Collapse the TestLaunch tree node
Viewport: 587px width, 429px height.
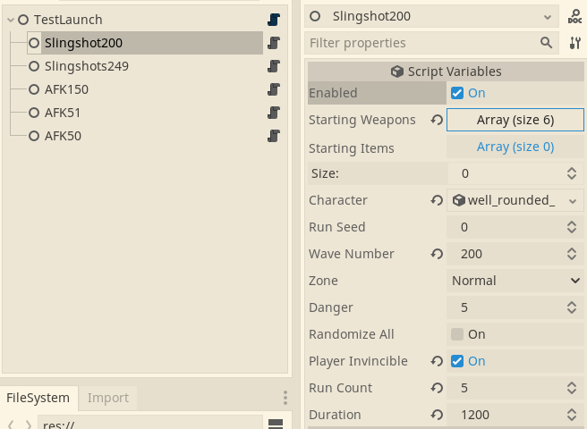coord(11,20)
